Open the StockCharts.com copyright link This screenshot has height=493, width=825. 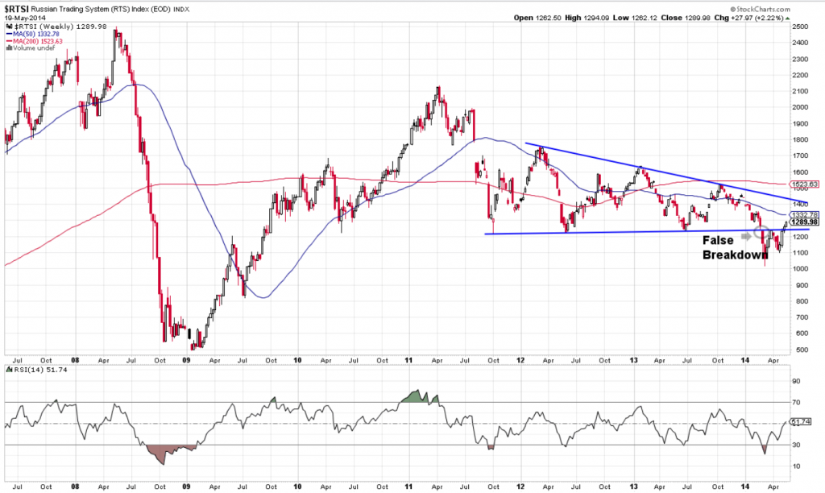pos(760,9)
